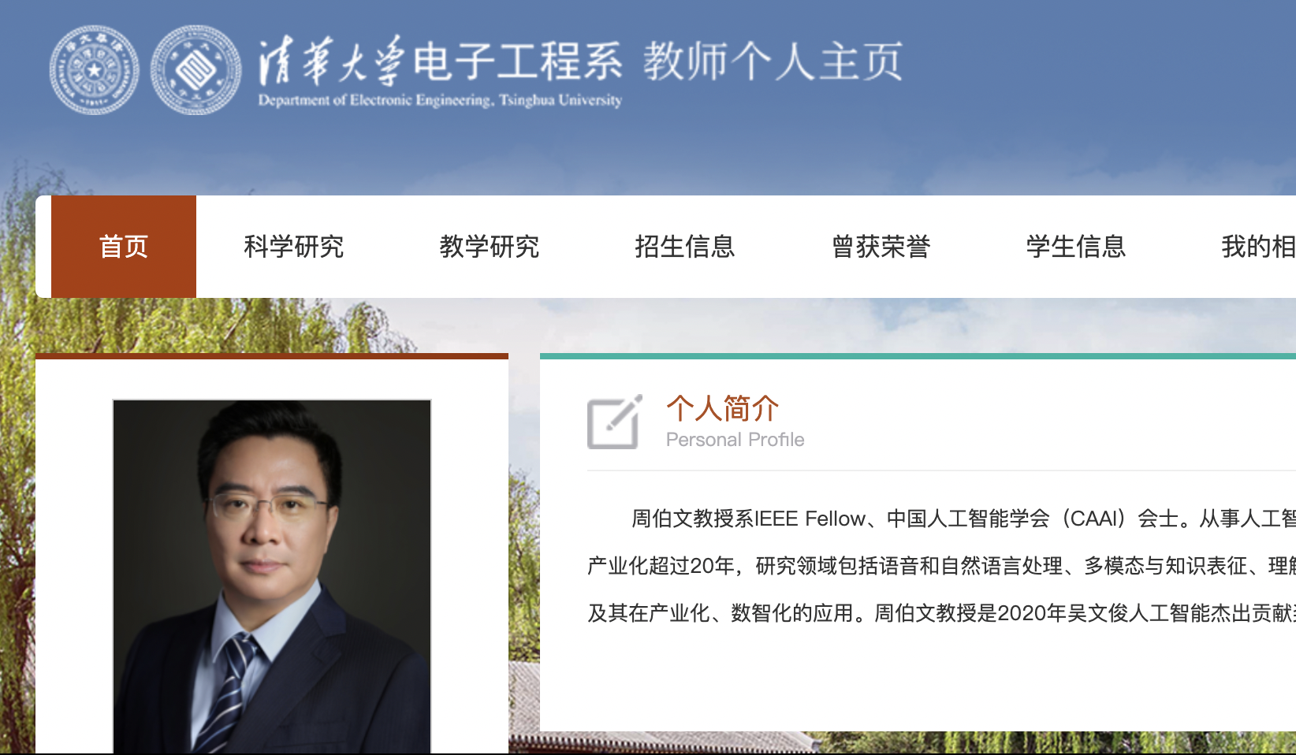Viewport: 1296px width, 755px height.
Task: Click the profile line mentioning 2020年吴文俊
Action: (941, 613)
